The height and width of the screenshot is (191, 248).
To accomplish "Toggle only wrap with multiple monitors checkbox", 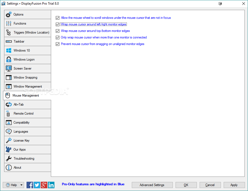I will (58, 37).
